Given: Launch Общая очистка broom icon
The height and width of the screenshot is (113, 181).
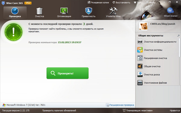Looking at the screenshot, I should (x=140, y=66).
